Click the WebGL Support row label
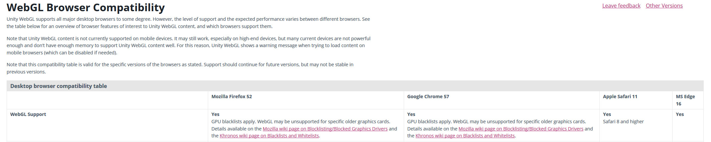Screen dimensions: 711x142 pyautogui.click(x=28, y=114)
